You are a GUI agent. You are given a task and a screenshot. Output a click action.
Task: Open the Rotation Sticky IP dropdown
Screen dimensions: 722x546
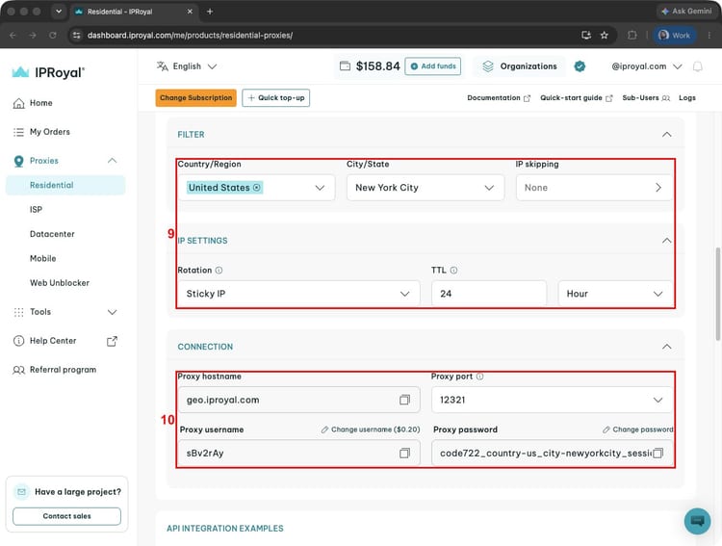tap(298, 294)
